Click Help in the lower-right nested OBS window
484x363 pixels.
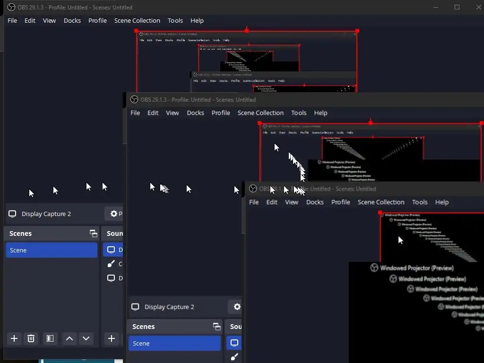pyautogui.click(x=442, y=202)
